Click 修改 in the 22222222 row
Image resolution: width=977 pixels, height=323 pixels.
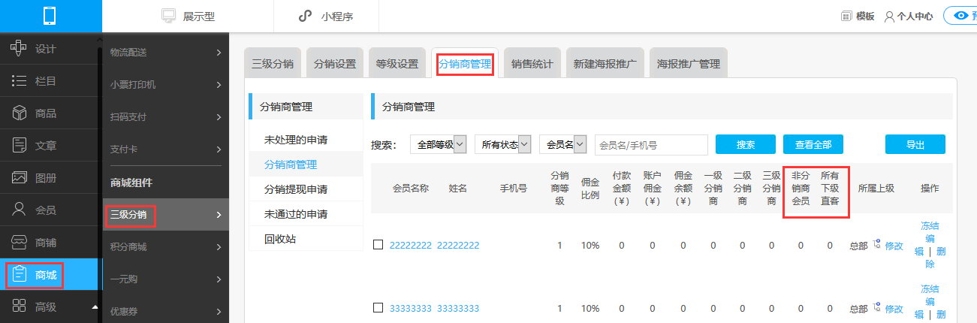click(894, 245)
